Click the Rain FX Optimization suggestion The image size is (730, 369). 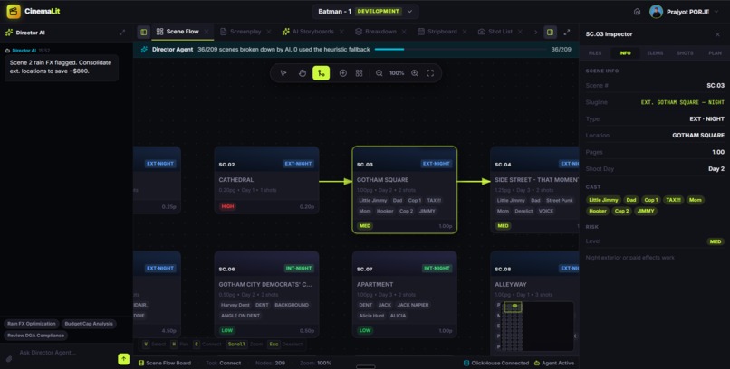click(x=31, y=324)
